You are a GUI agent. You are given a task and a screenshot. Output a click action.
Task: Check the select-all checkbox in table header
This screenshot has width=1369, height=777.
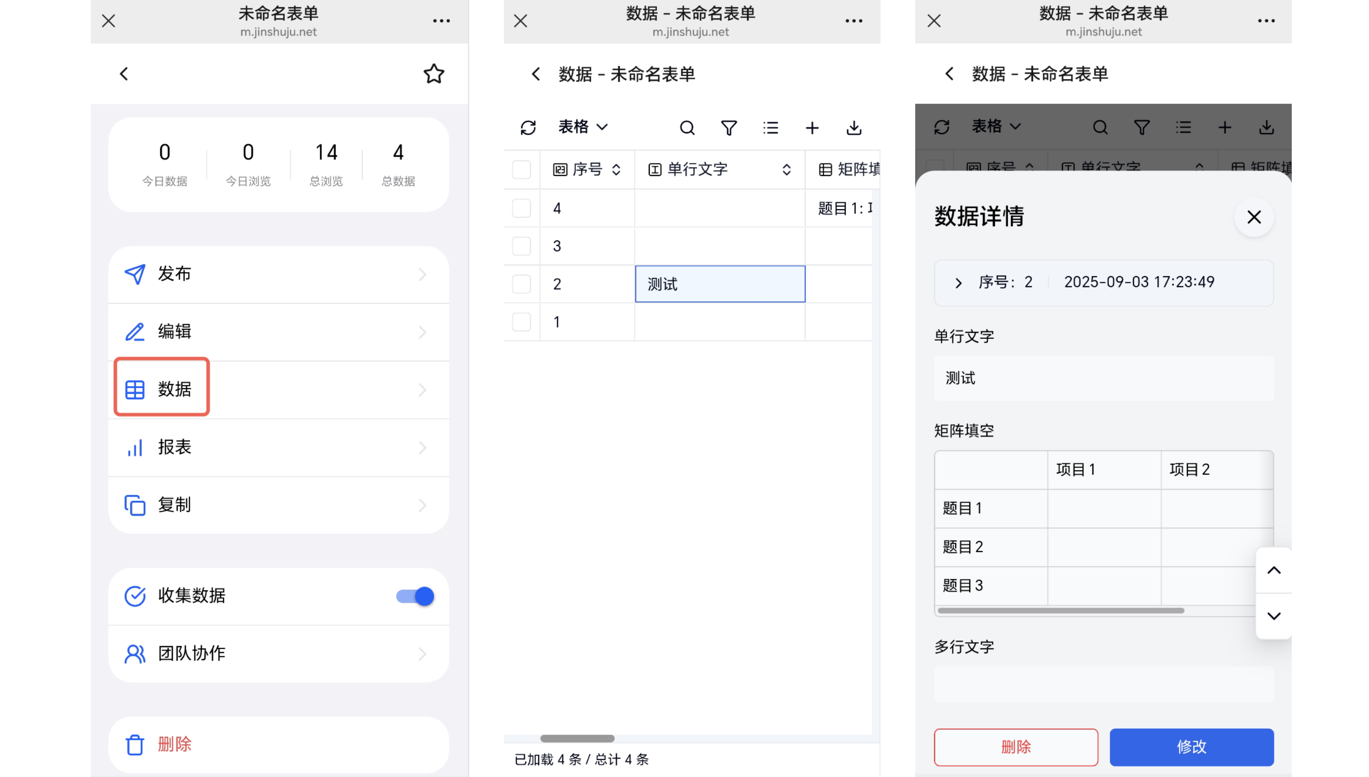pos(521,170)
